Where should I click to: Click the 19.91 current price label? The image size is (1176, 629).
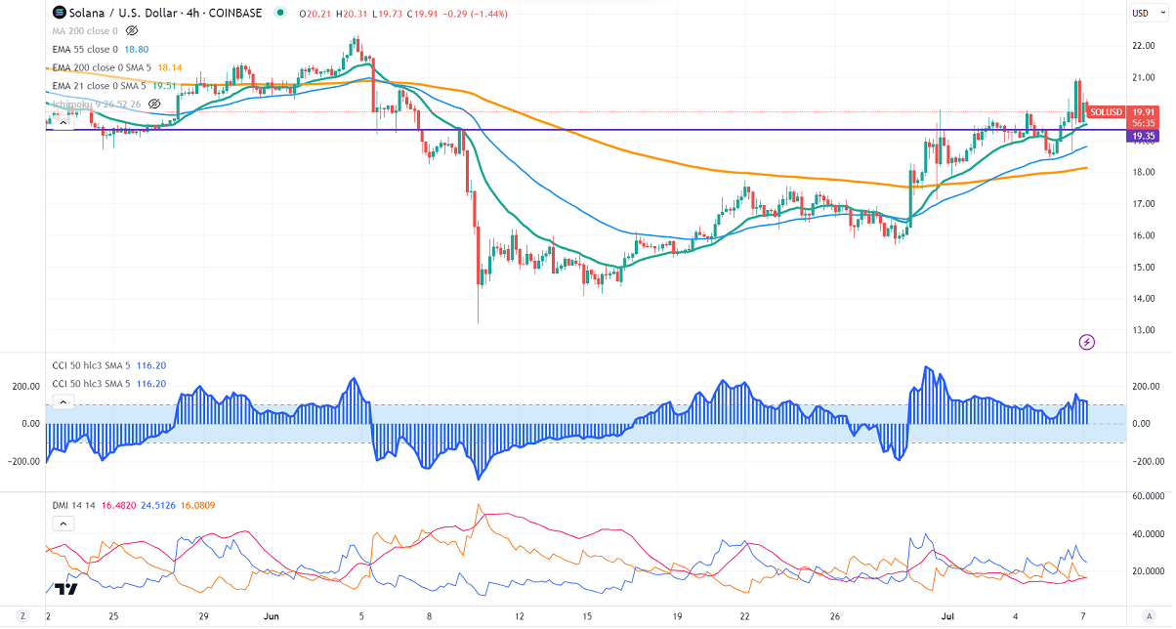click(1144, 112)
